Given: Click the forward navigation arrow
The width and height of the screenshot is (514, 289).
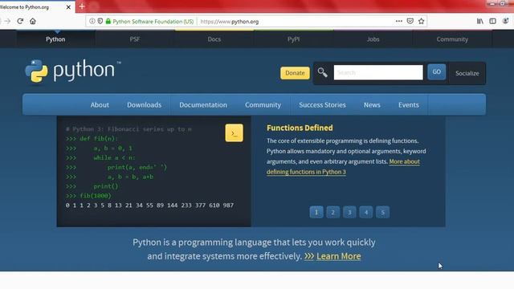Looking at the screenshot, I should click(7, 22).
